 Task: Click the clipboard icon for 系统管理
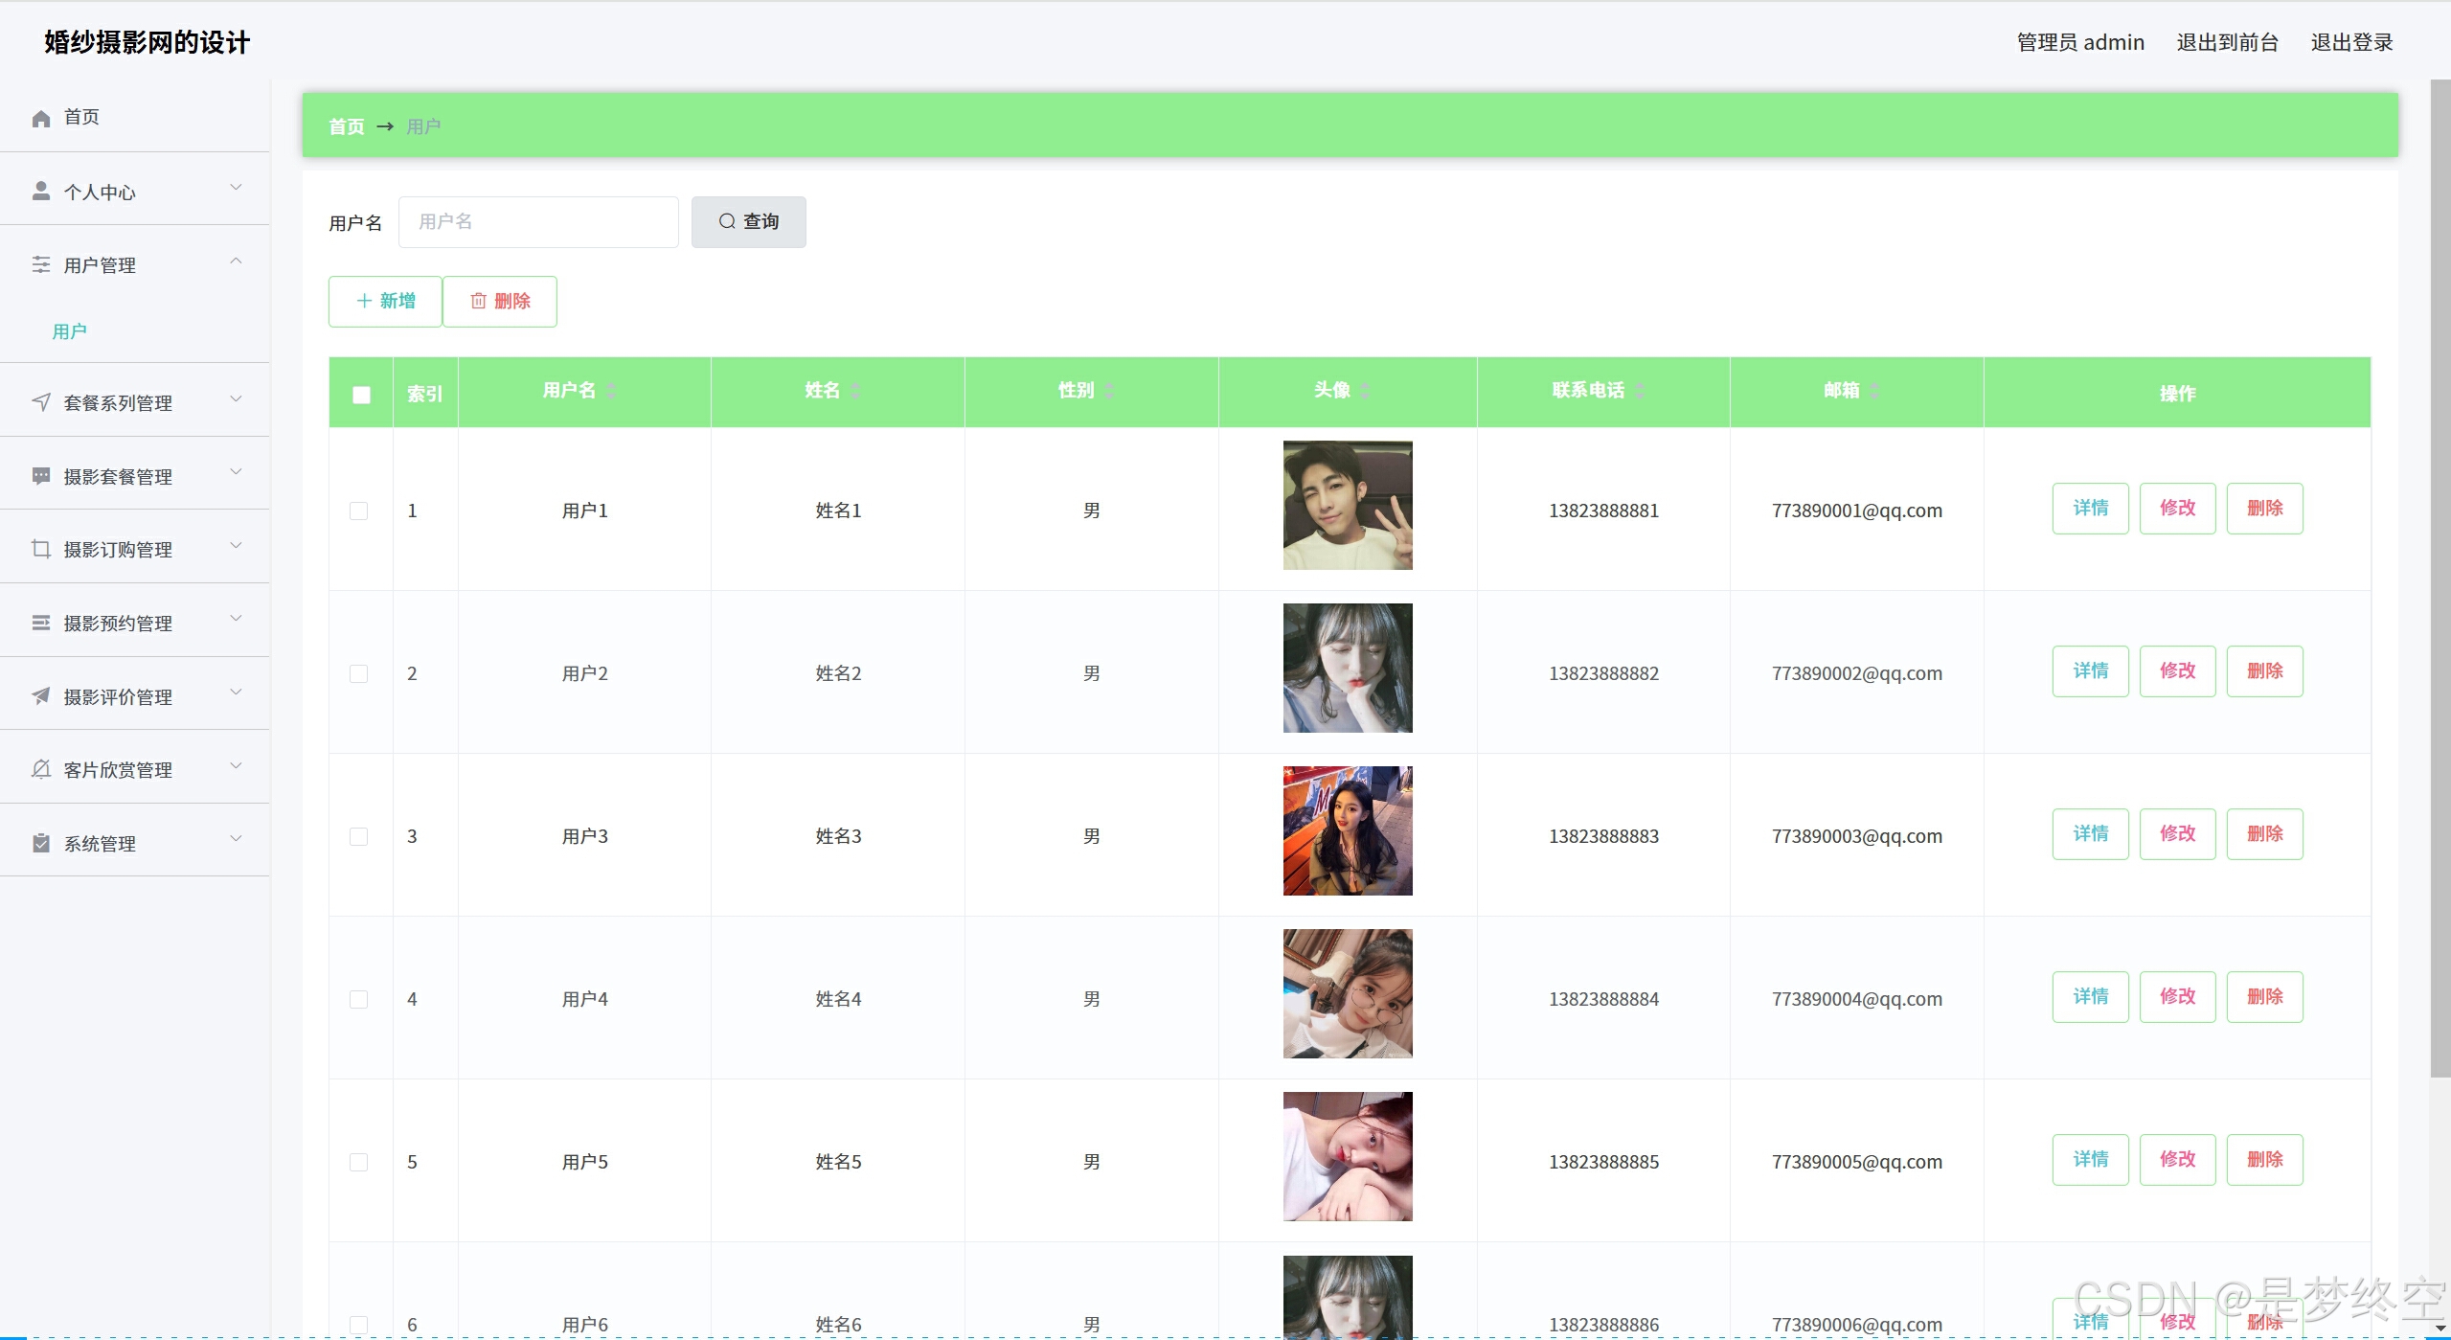pyautogui.click(x=40, y=843)
